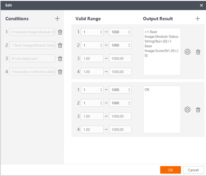
Task: Cancel the Edit dialog
Action: pyautogui.click(x=193, y=170)
